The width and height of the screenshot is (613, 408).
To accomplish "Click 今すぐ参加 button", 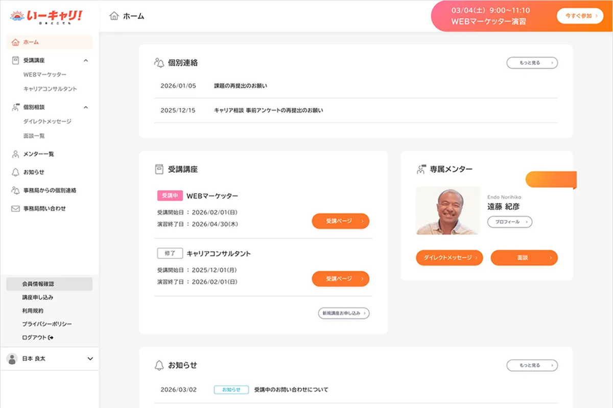I will [580, 16].
